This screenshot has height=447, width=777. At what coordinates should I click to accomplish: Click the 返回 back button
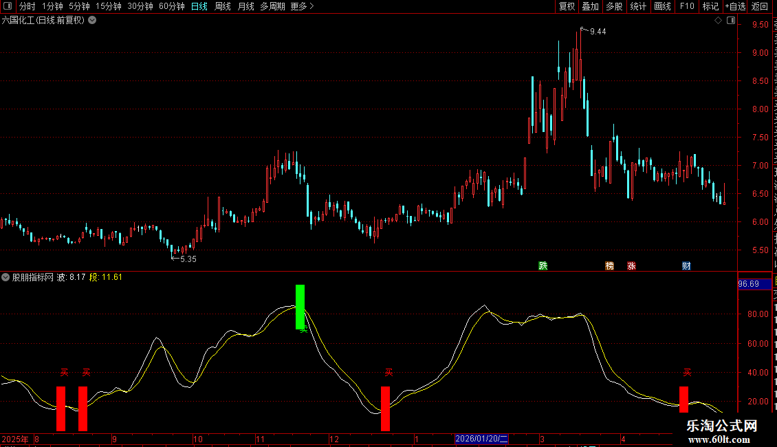pyautogui.click(x=760, y=6)
